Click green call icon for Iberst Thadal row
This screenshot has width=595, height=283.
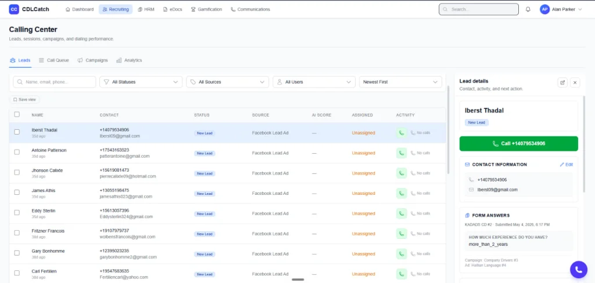402,133
